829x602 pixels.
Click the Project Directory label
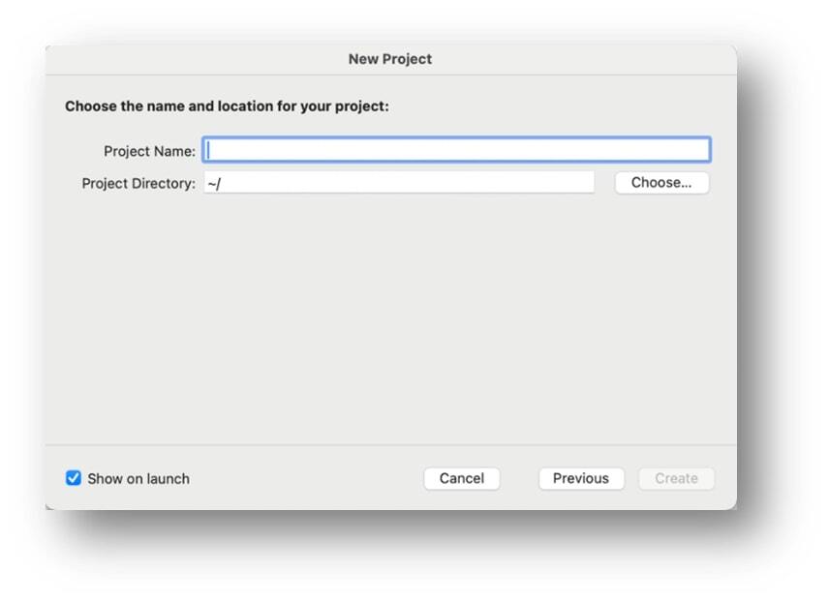(140, 182)
